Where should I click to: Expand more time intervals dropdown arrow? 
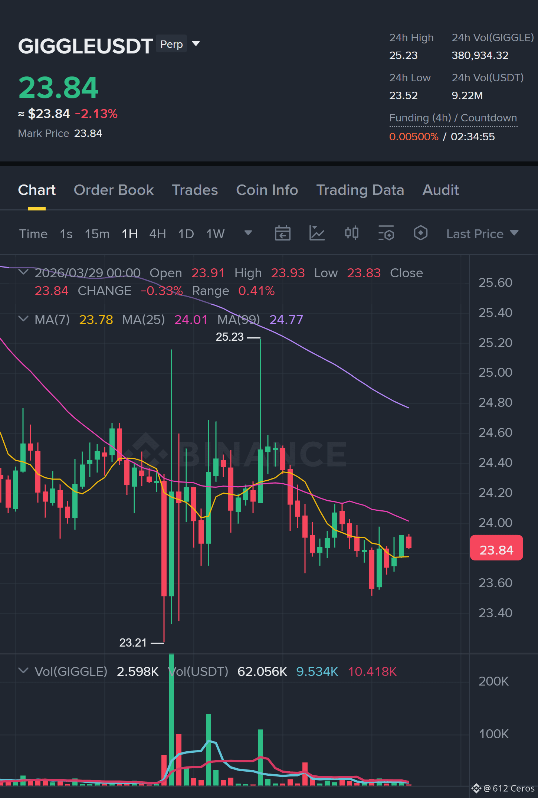pos(248,233)
